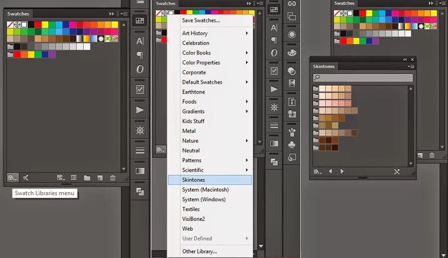The width and height of the screenshot is (448, 258).
Task: Click scroll up arrow of left Swatches panel
Action: click(x=124, y=25)
